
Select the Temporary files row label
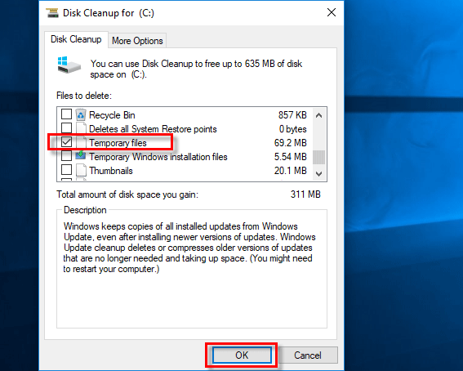(x=118, y=143)
